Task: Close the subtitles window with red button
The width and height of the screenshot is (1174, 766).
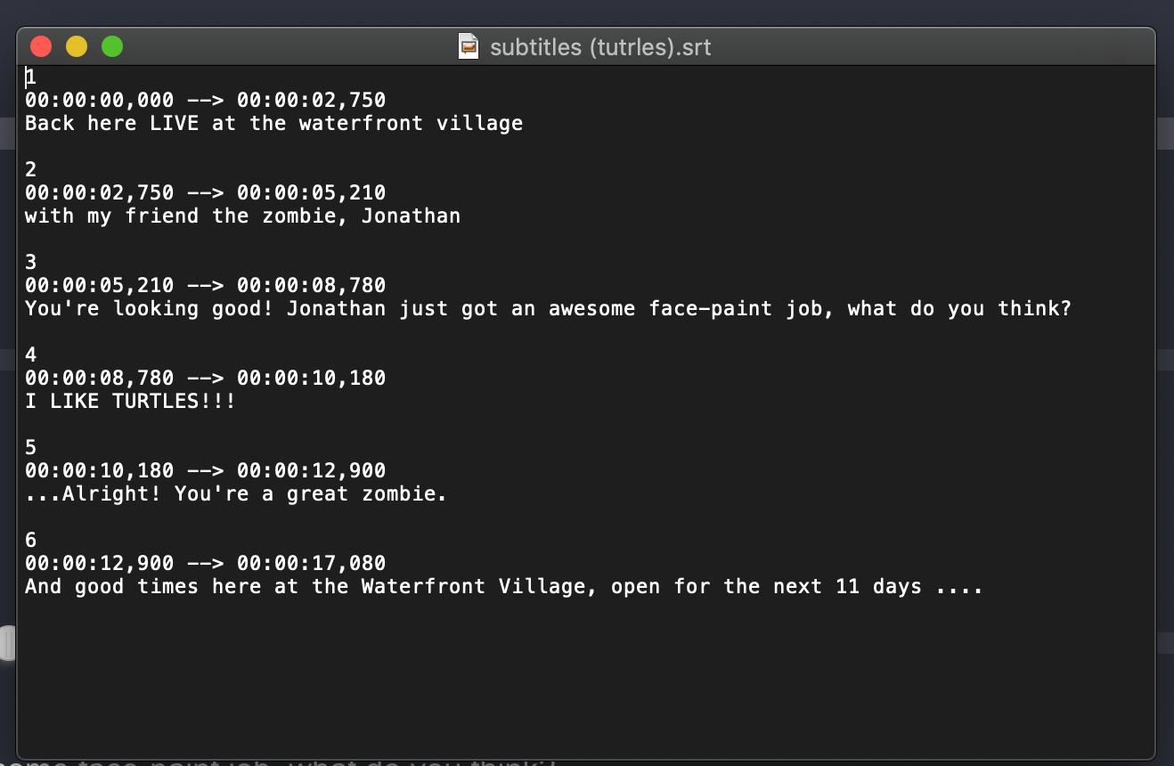Action: (41, 46)
